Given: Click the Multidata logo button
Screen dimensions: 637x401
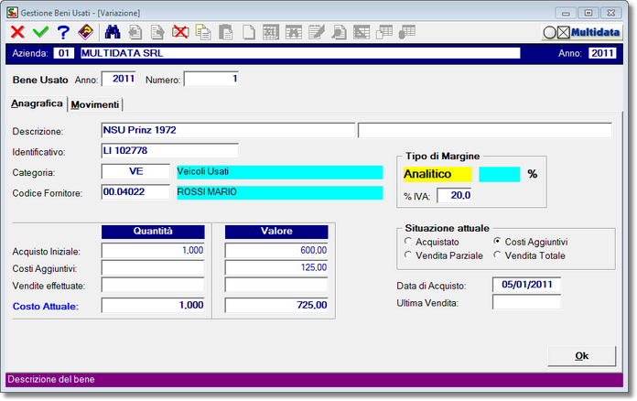Looking at the screenshot, I should pyautogui.click(x=582, y=32).
